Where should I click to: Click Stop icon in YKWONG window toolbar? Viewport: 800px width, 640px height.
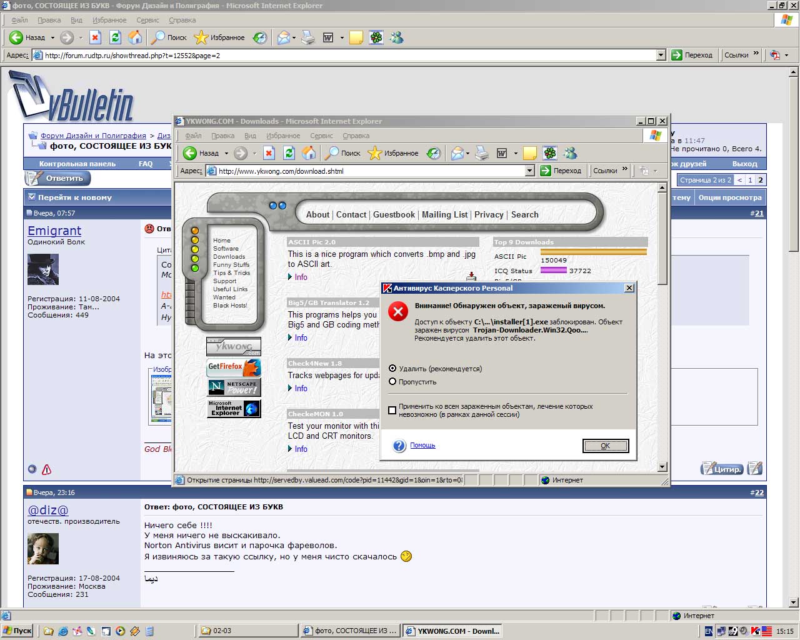(x=269, y=153)
